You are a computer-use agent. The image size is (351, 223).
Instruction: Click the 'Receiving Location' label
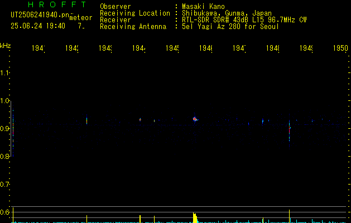135,13
